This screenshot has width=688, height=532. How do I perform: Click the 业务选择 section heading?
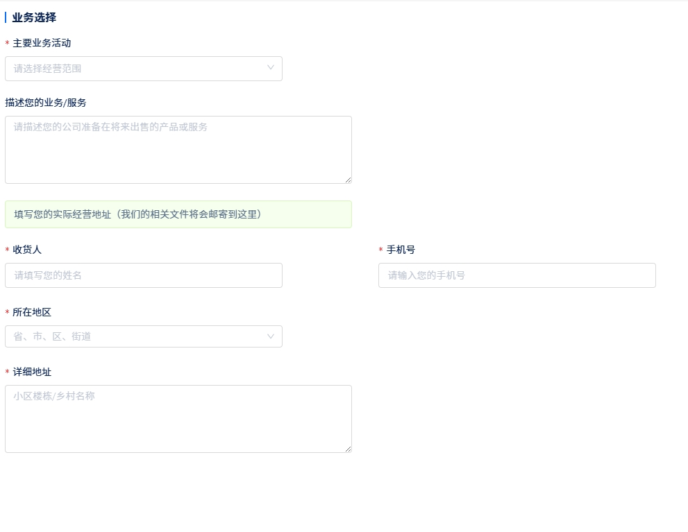click(34, 17)
